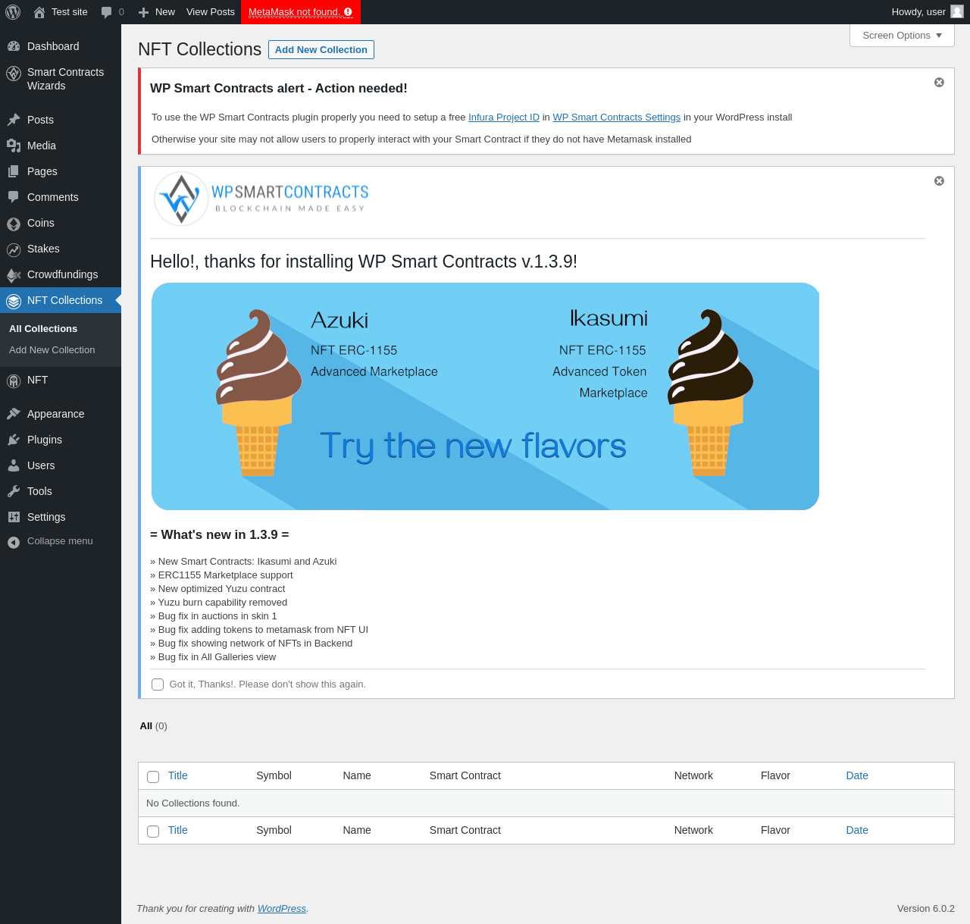
Task: Open Test site menu label
Action: (x=70, y=12)
